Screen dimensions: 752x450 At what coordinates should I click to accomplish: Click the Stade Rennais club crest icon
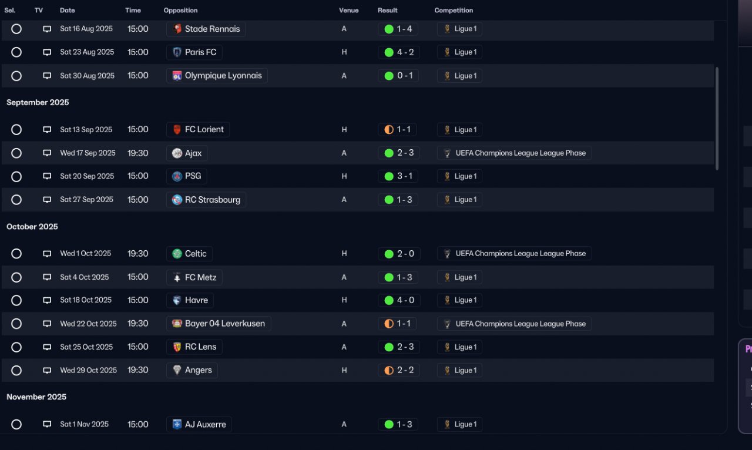coord(177,29)
